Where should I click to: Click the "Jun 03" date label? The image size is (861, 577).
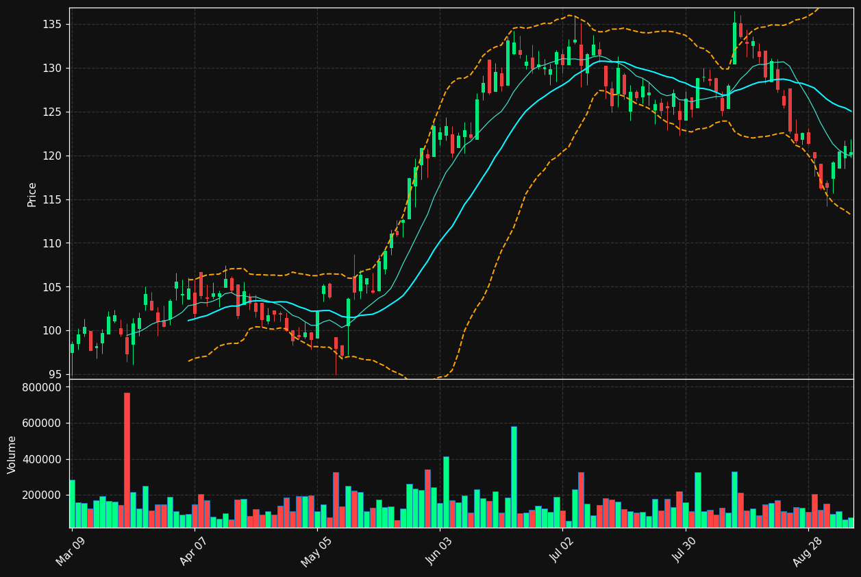440,550
